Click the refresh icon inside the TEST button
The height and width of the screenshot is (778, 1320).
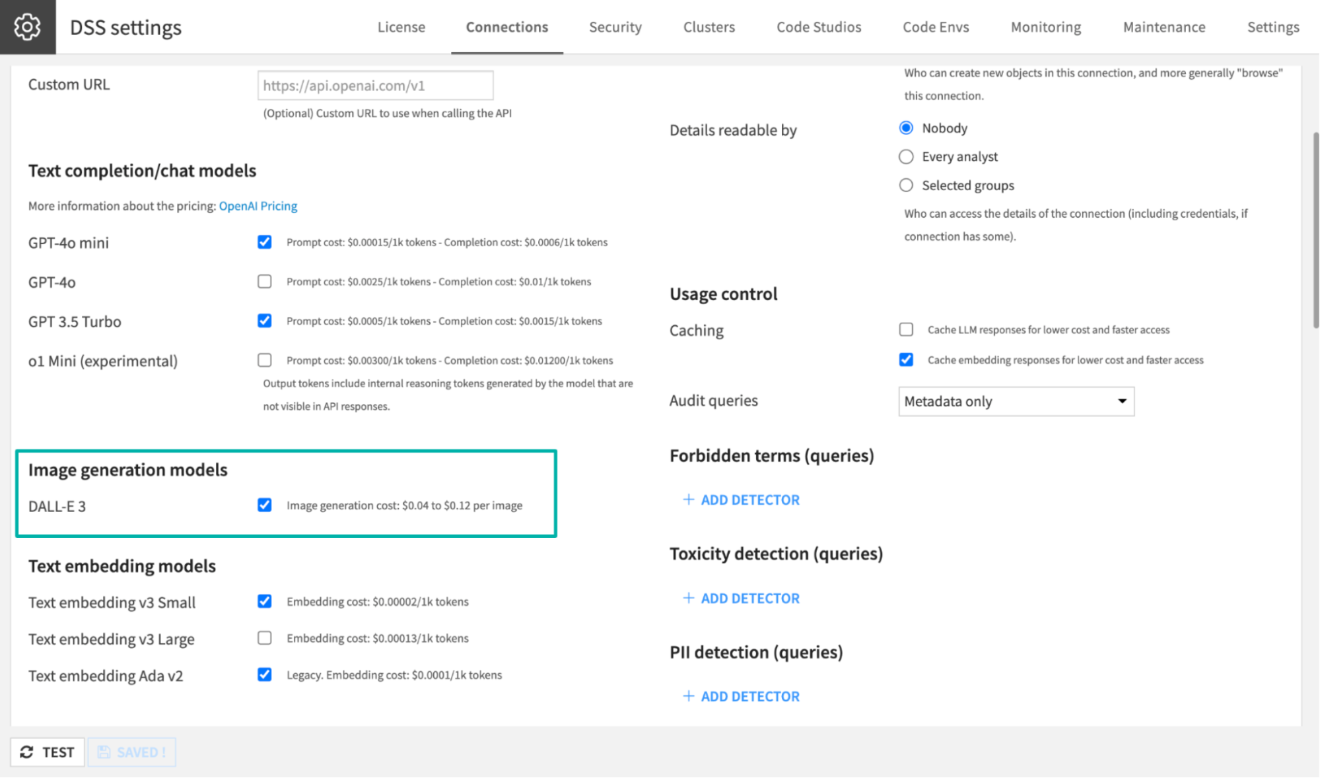pyautogui.click(x=27, y=752)
